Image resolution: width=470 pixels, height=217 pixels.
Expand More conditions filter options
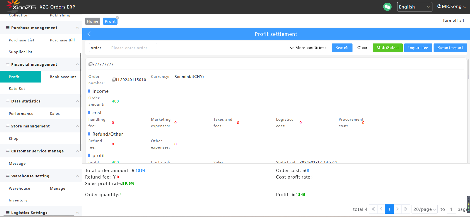pos(308,48)
